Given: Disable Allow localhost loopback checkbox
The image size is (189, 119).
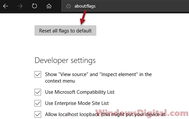Looking at the screenshot, I should [x=38, y=114].
